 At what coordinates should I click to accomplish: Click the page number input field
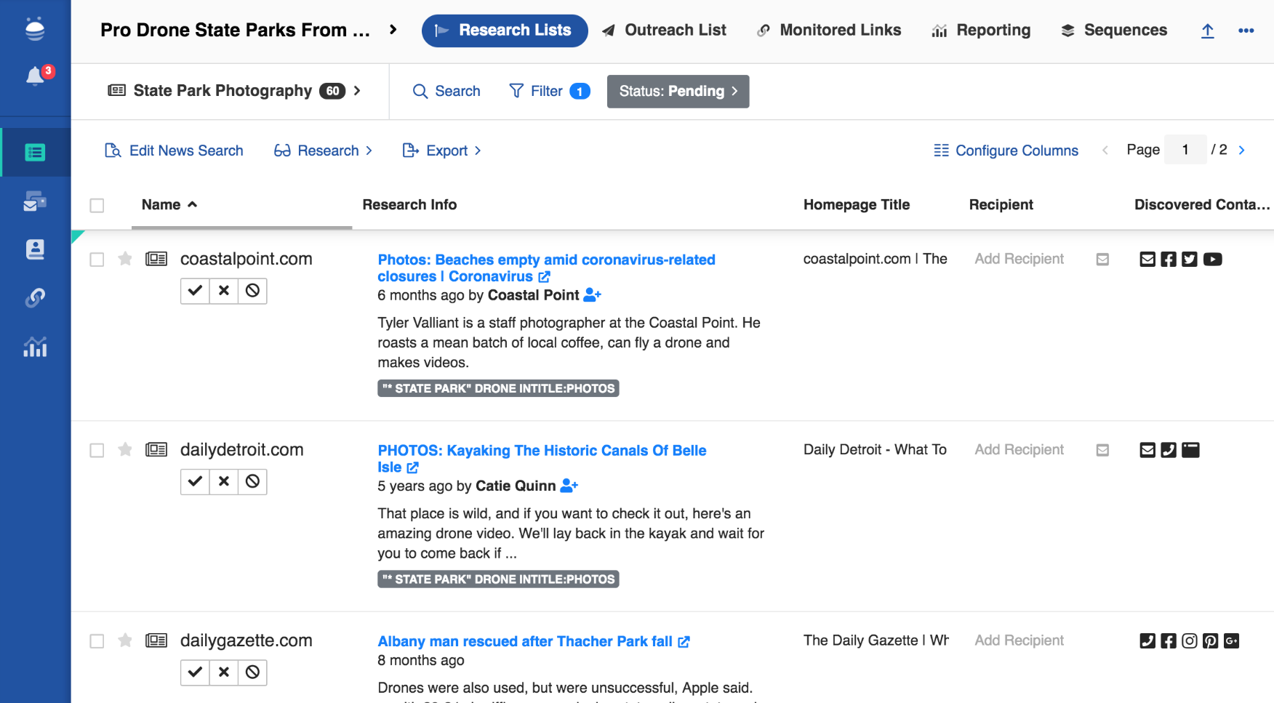click(x=1185, y=150)
